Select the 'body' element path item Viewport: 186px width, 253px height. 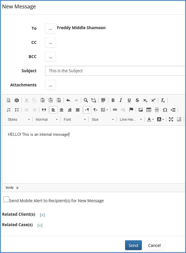point(10,187)
